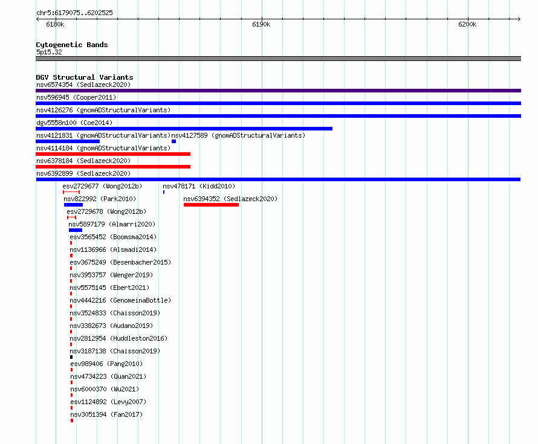
Task: Click the red esv2729678 bracket glyph
Action: [x=72, y=217]
